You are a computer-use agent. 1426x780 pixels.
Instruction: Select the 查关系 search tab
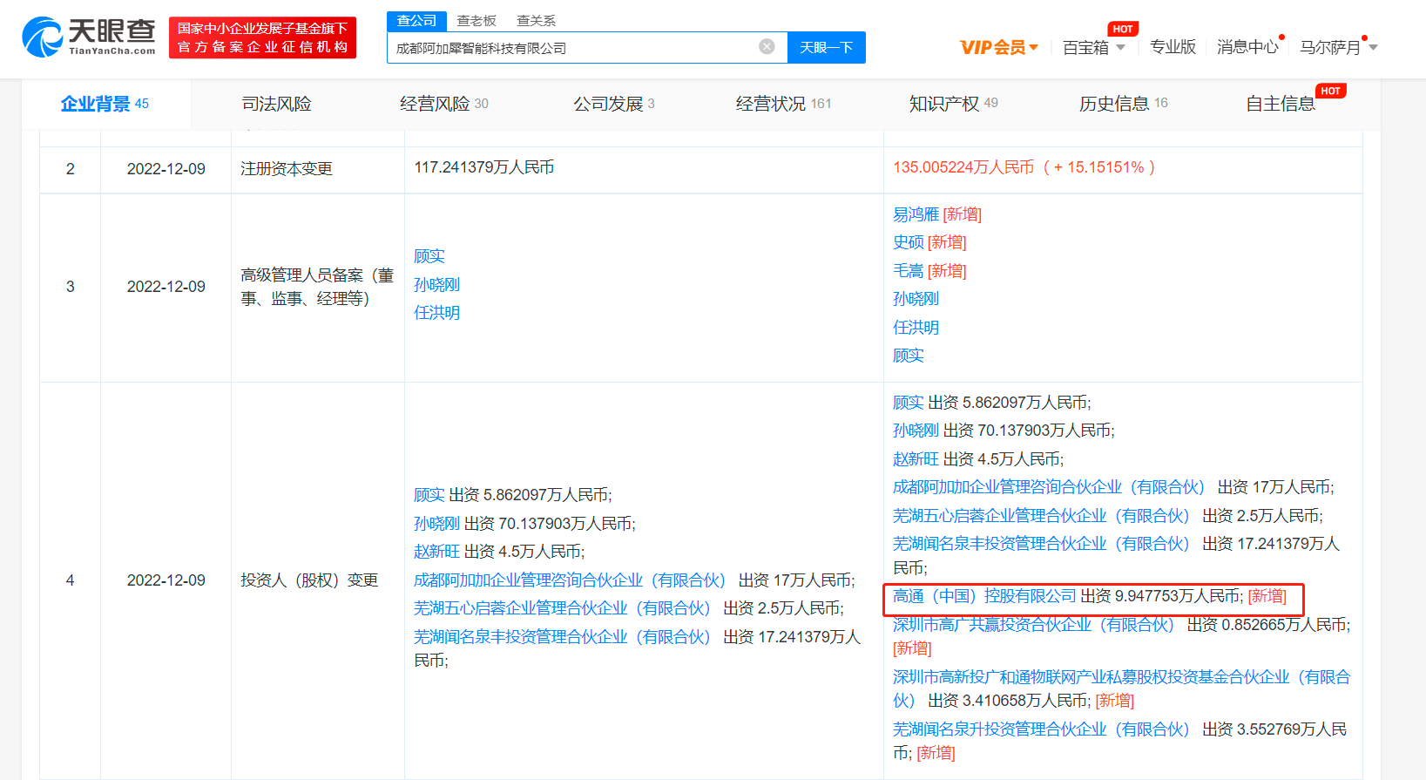pos(536,20)
